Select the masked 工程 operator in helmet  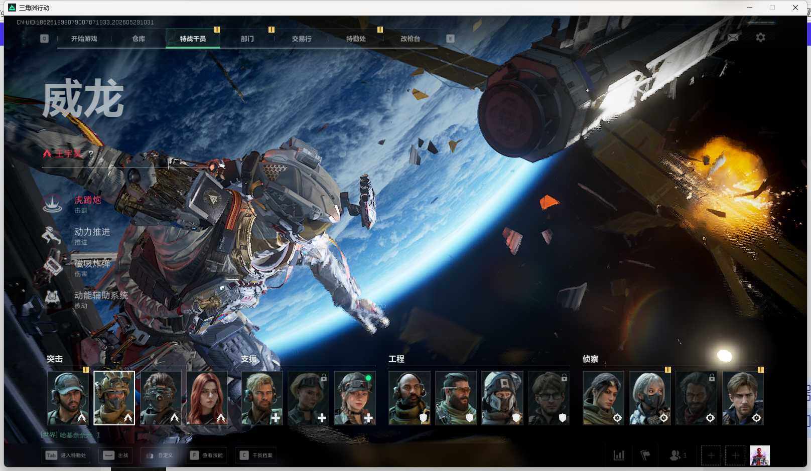502,398
